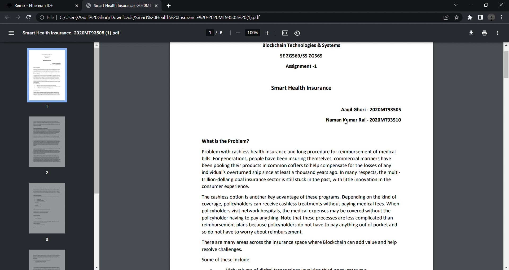Open a new browser tab
The width and height of the screenshot is (509, 270).
(x=169, y=6)
